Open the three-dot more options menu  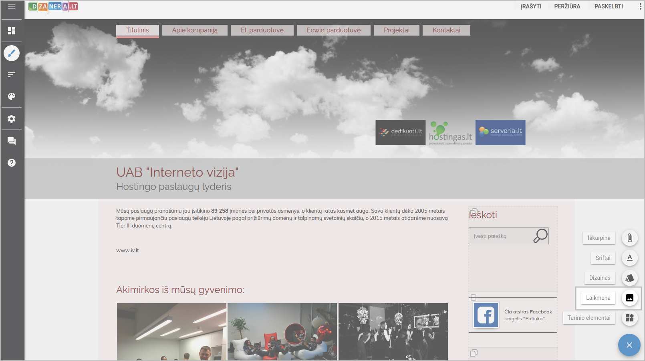[x=640, y=6]
